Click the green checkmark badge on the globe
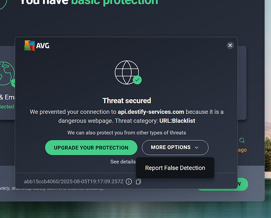 137,80
